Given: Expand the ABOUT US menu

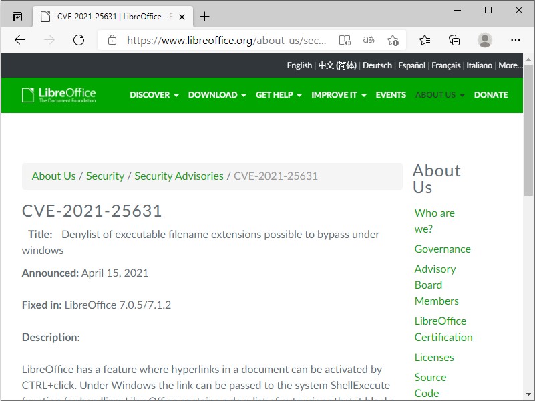Looking at the screenshot, I should click(439, 95).
